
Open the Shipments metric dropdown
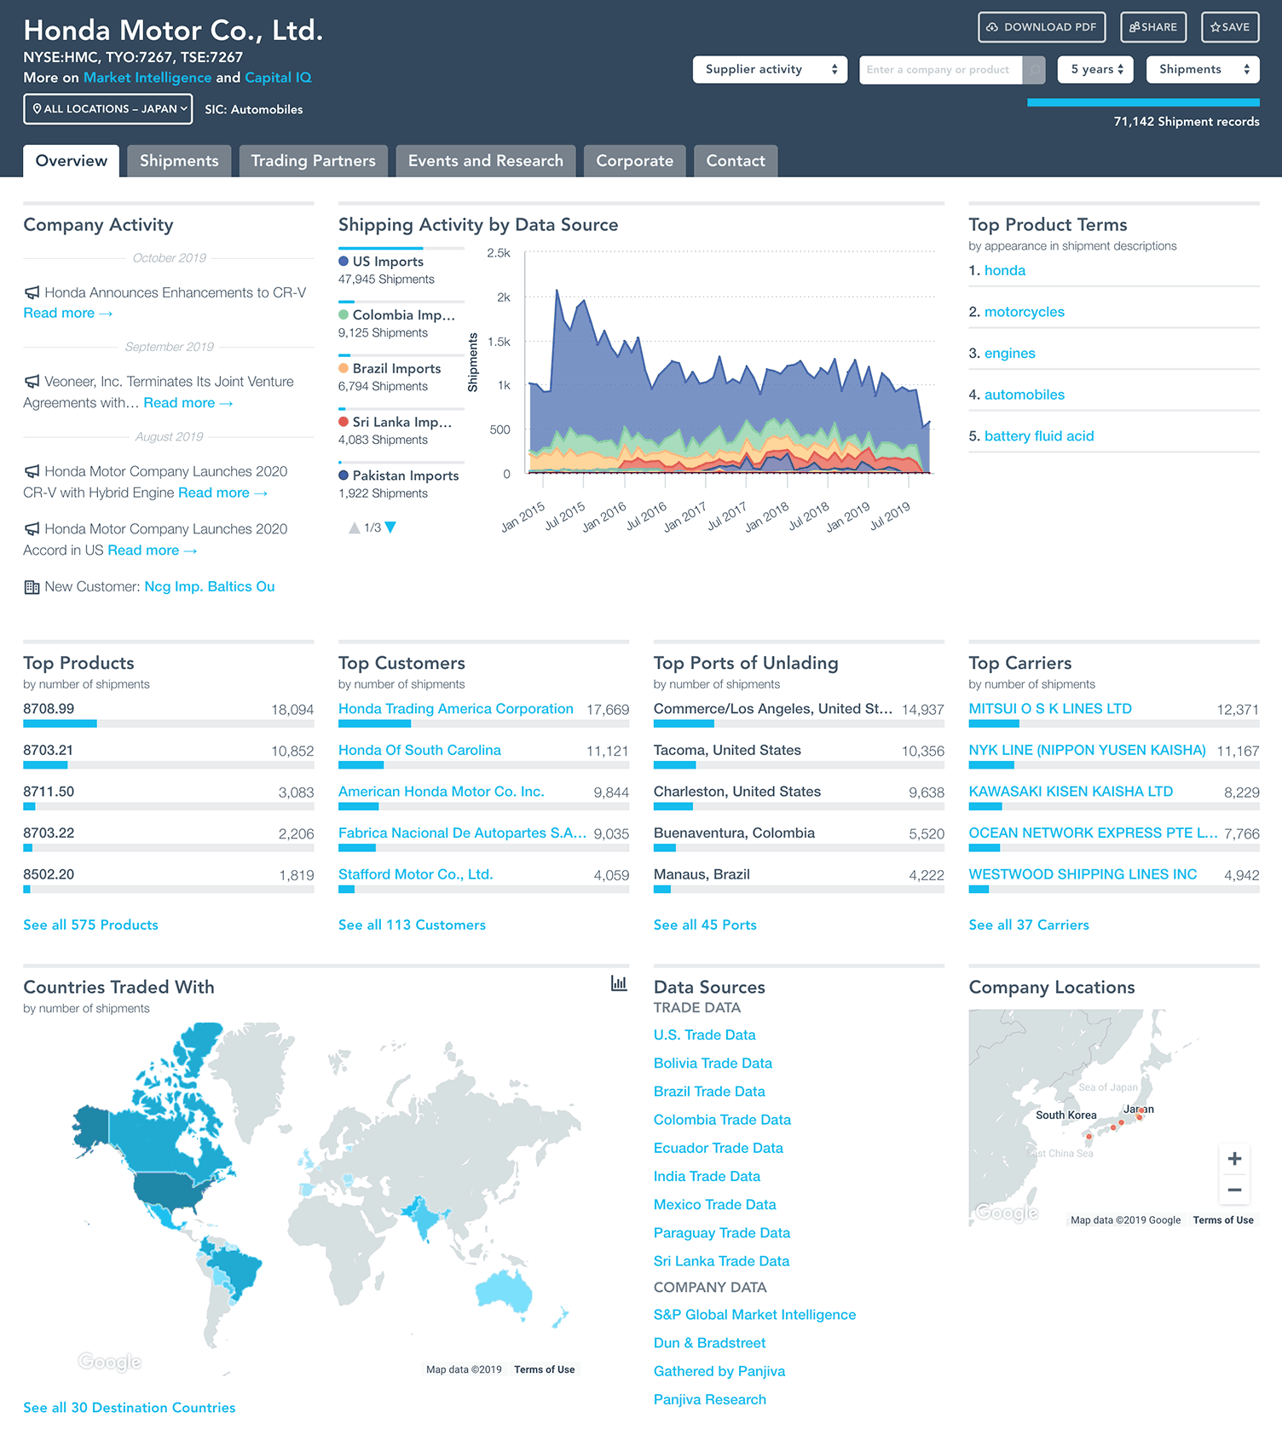(1203, 69)
